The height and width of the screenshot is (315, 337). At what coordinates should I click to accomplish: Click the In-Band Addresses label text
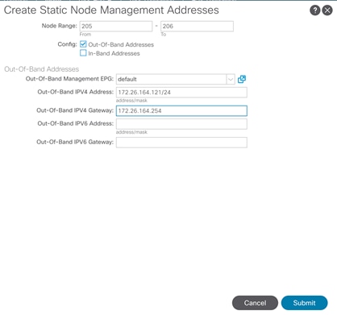(114, 53)
